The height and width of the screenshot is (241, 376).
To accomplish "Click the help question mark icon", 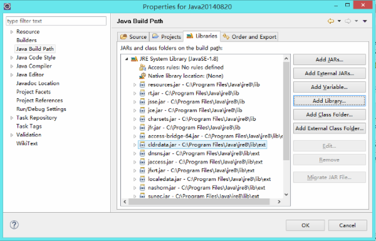I will [14, 225].
